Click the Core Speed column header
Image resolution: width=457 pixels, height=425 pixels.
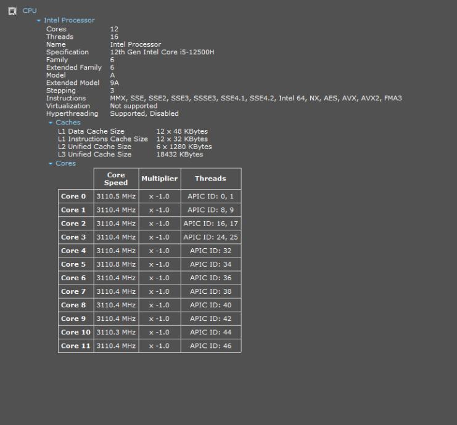pos(116,179)
